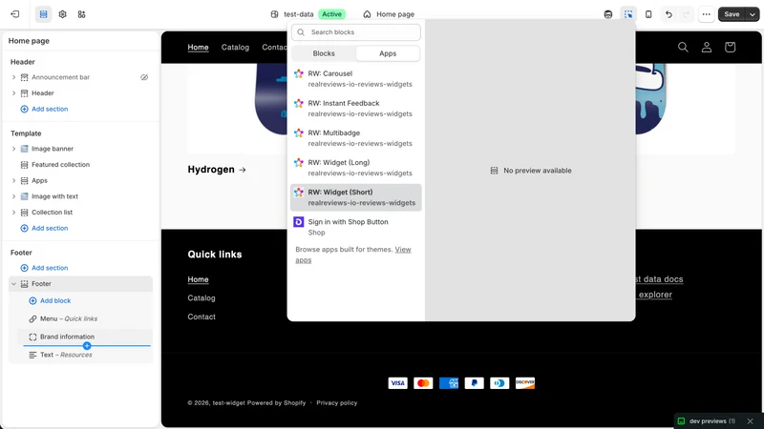The width and height of the screenshot is (764, 429).
Task: Expand the Apps section chevron
Action: (13, 180)
